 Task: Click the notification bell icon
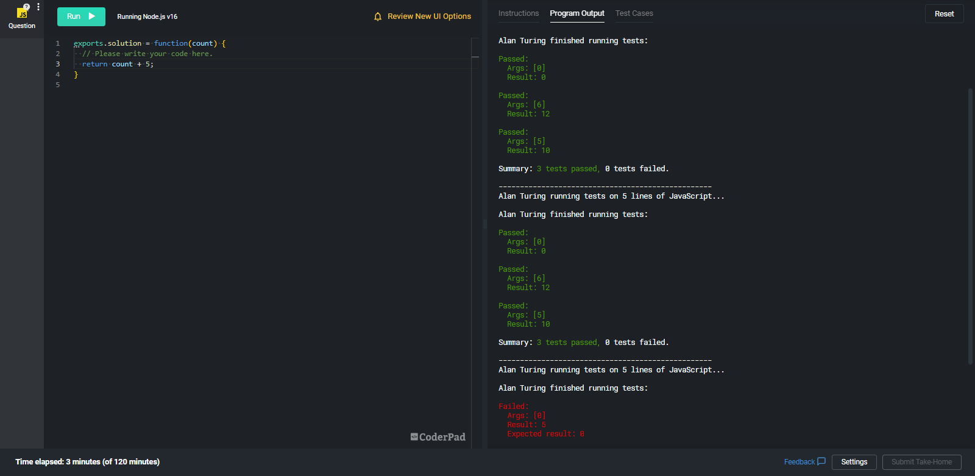(378, 16)
